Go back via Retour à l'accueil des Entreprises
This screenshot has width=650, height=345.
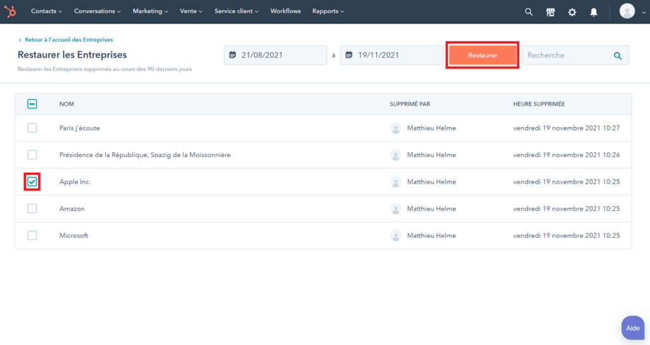pyautogui.click(x=69, y=40)
